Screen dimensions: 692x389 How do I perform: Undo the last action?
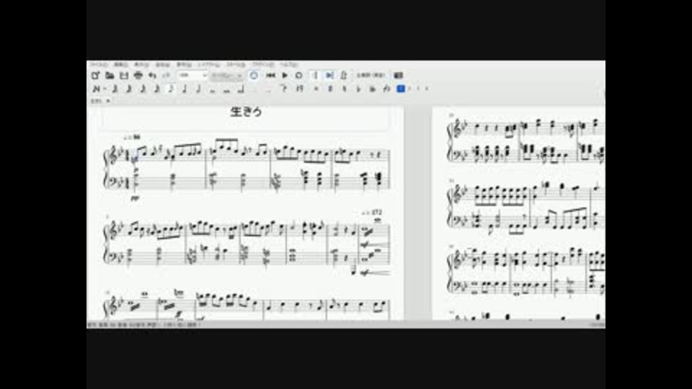[152, 76]
